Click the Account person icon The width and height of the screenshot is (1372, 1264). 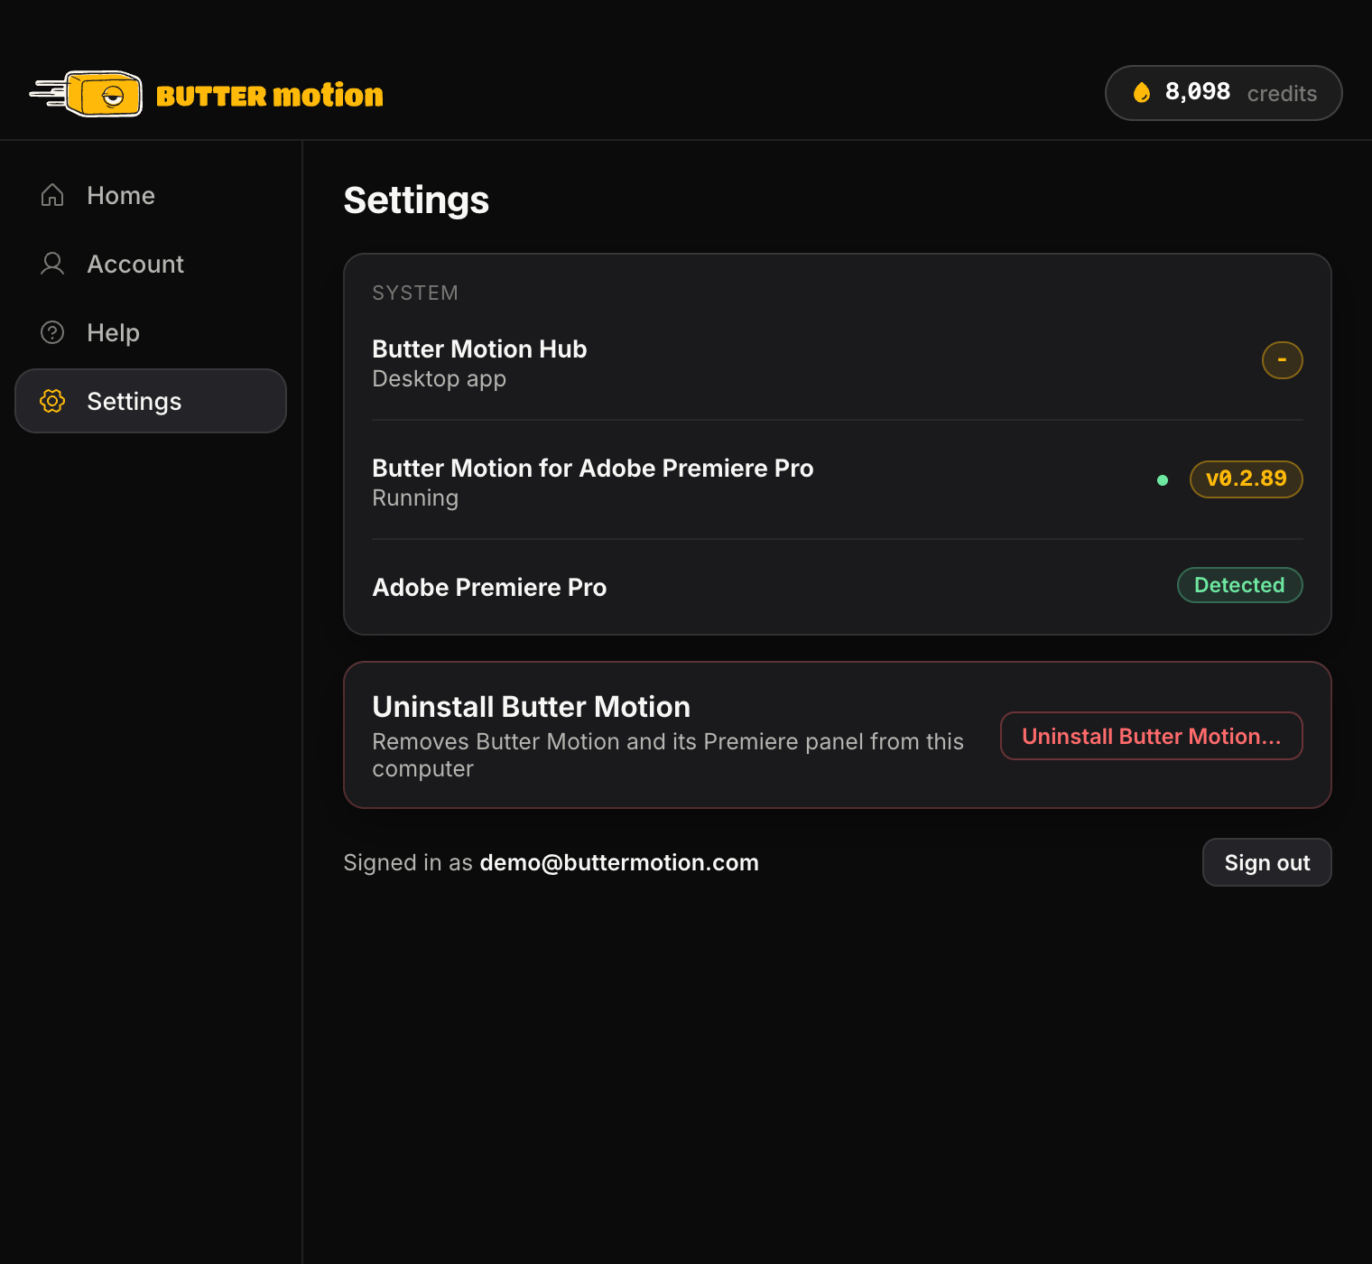tap(52, 264)
